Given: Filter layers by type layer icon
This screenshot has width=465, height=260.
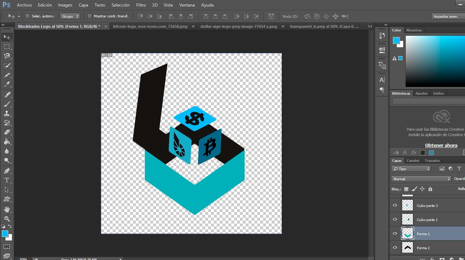Looking at the screenshot, I should [459, 169].
